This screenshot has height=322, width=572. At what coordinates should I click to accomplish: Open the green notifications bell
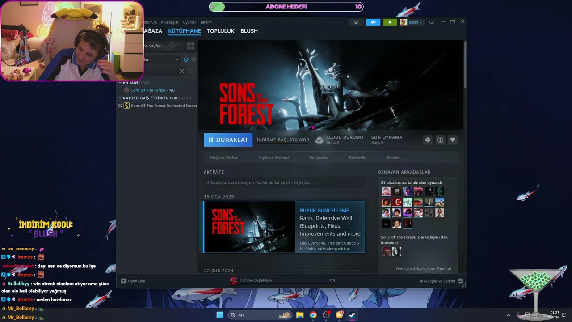[390, 22]
